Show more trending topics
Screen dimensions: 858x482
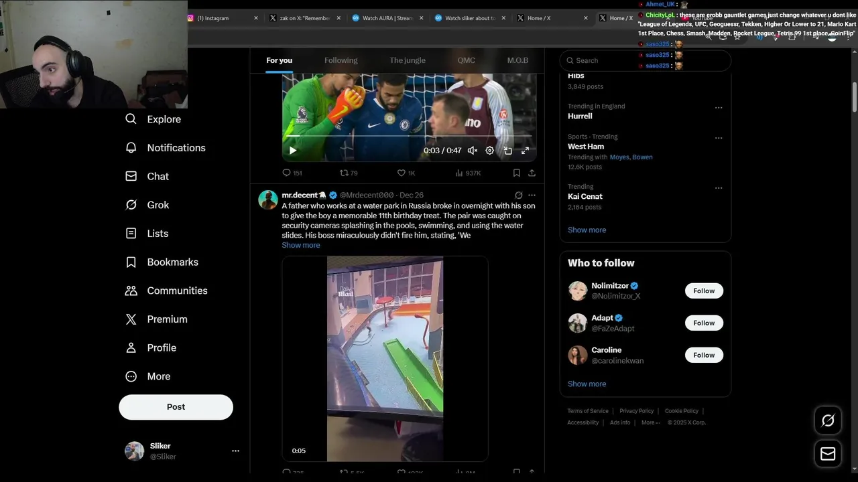point(587,230)
